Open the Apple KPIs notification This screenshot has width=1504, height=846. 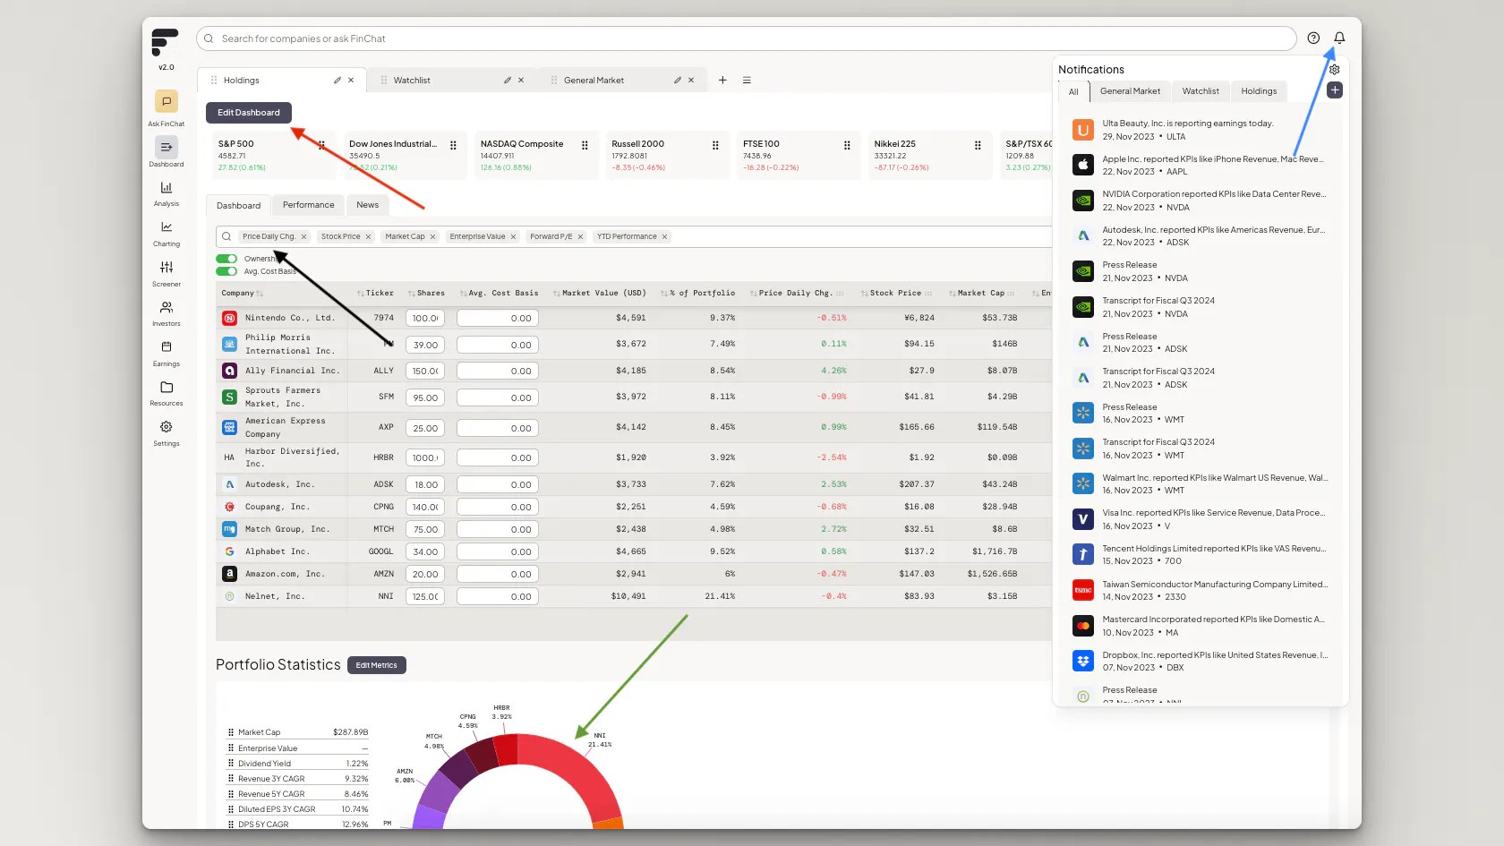pos(1200,166)
